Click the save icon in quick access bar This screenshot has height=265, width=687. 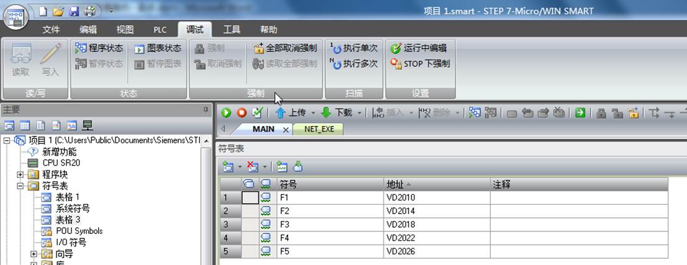74,11
